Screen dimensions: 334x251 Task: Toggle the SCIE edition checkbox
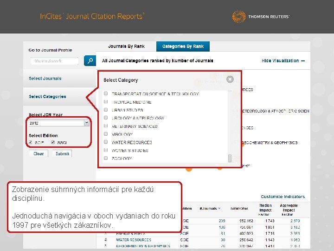31,142
